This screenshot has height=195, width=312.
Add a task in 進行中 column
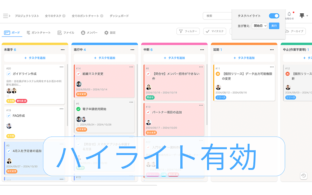click(105, 58)
